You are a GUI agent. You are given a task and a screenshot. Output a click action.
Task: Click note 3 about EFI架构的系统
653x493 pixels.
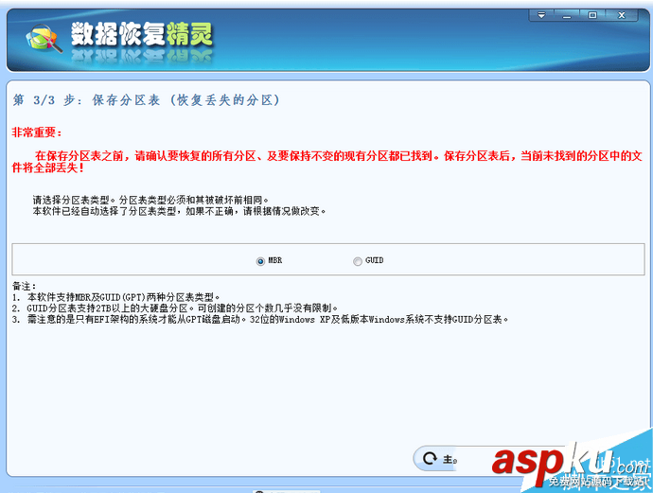(260, 320)
